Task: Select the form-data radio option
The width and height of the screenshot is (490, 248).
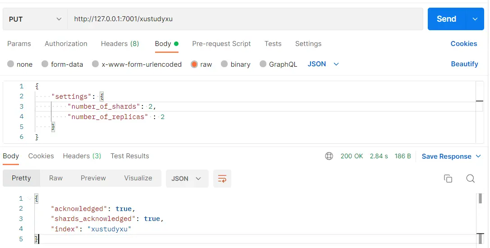Action: click(45, 64)
